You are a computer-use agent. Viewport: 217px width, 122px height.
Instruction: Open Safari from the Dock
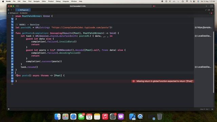(73, 117)
